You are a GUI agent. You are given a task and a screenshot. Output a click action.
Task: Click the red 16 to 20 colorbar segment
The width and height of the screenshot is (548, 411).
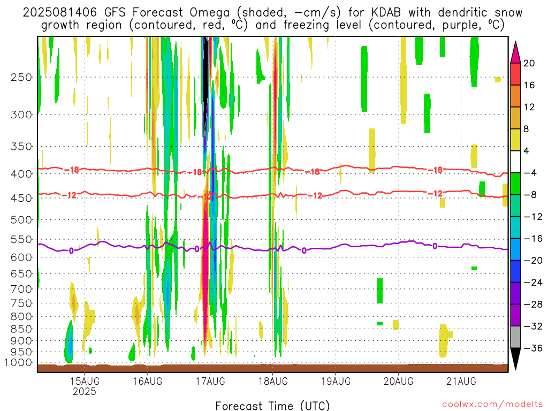(x=515, y=74)
